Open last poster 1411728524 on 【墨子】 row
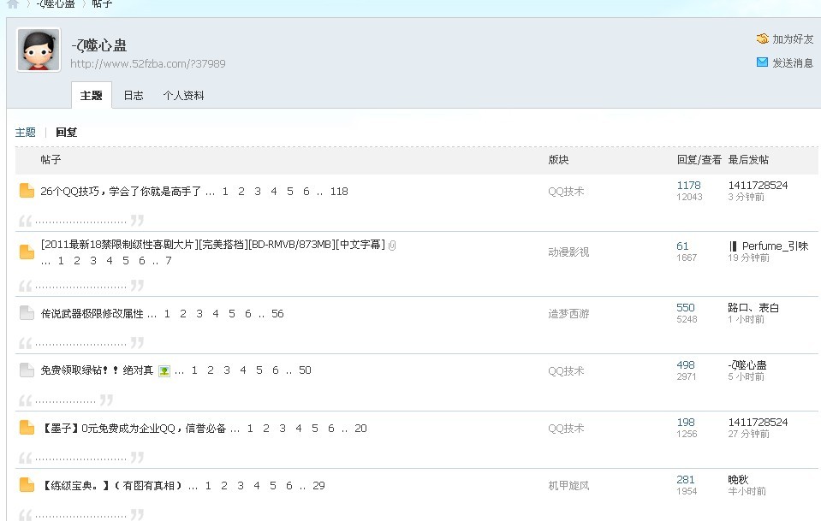821x521 pixels. coord(758,422)
